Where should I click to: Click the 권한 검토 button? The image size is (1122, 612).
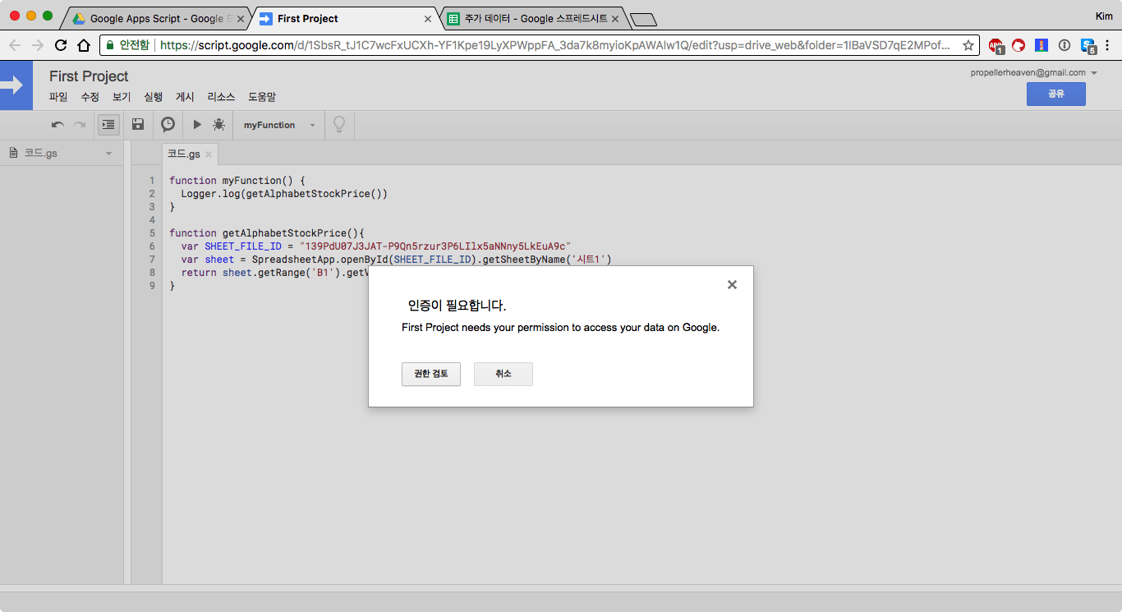tap(430, 374)
